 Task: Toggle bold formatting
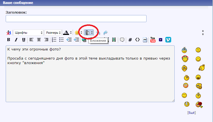(x=9, y=40)
